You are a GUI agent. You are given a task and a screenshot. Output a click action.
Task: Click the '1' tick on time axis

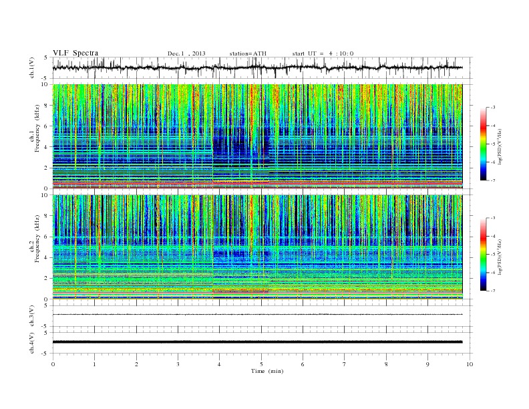point(94,364)
